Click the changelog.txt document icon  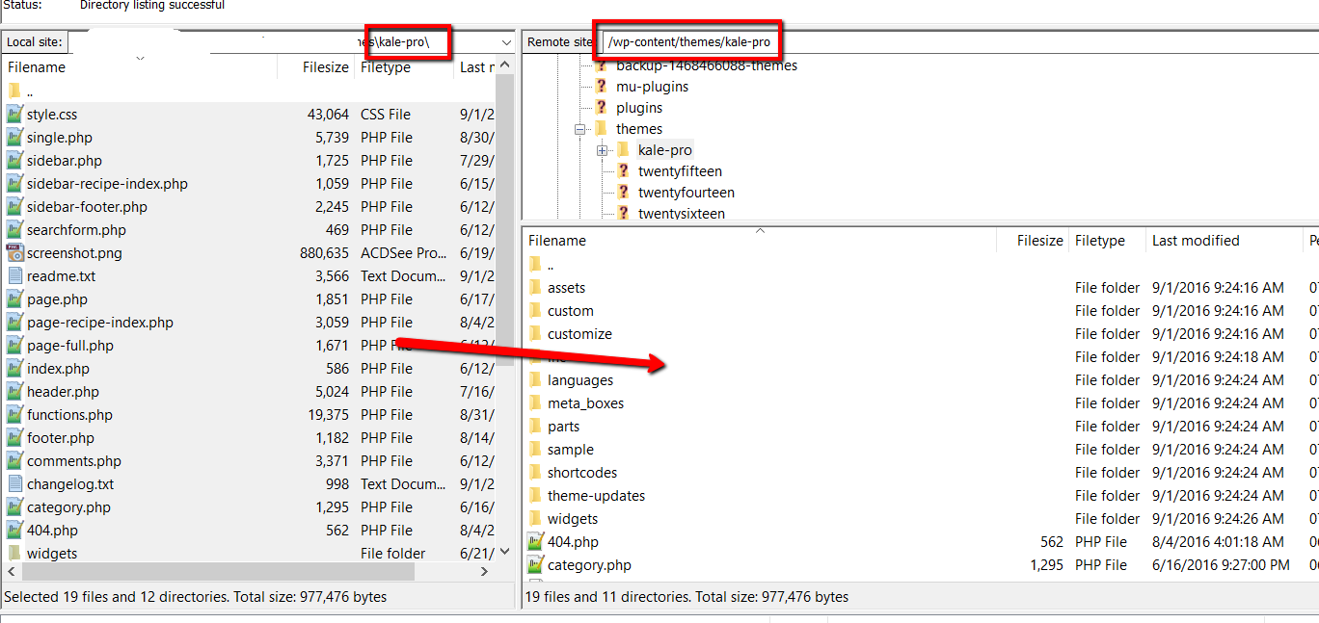pos(14,484)
